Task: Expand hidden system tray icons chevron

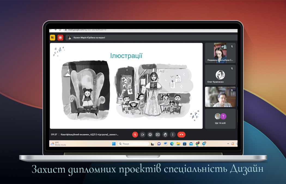Action: tap(228, 144)
